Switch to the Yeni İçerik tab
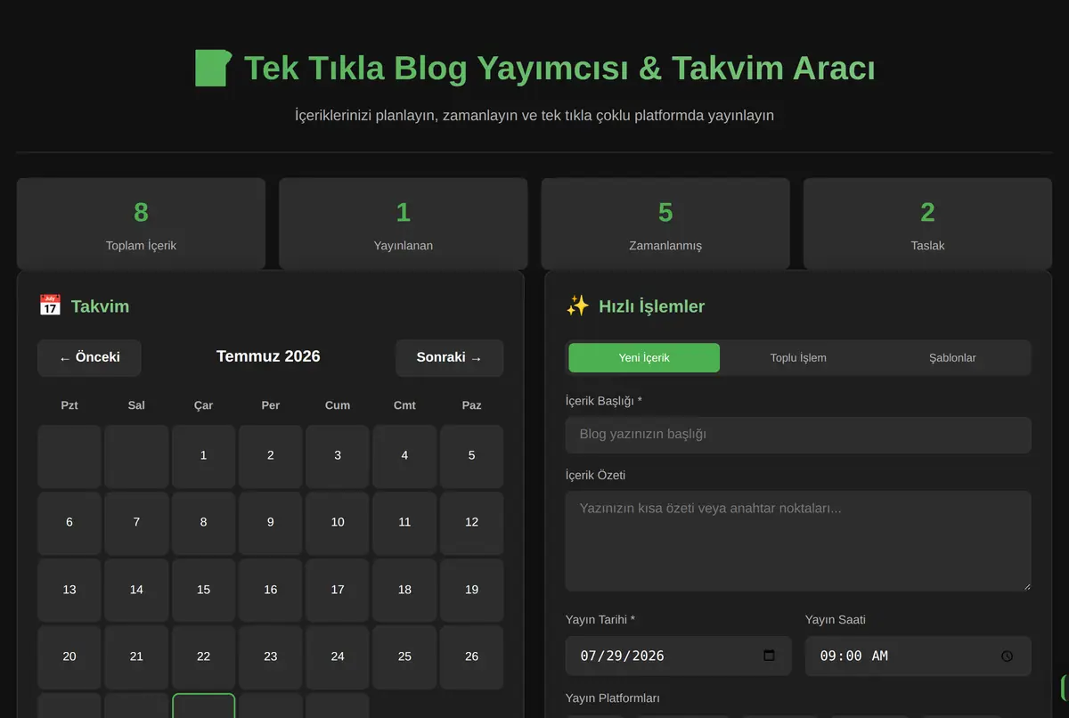The image size is (1069, 718). (644, 357)
